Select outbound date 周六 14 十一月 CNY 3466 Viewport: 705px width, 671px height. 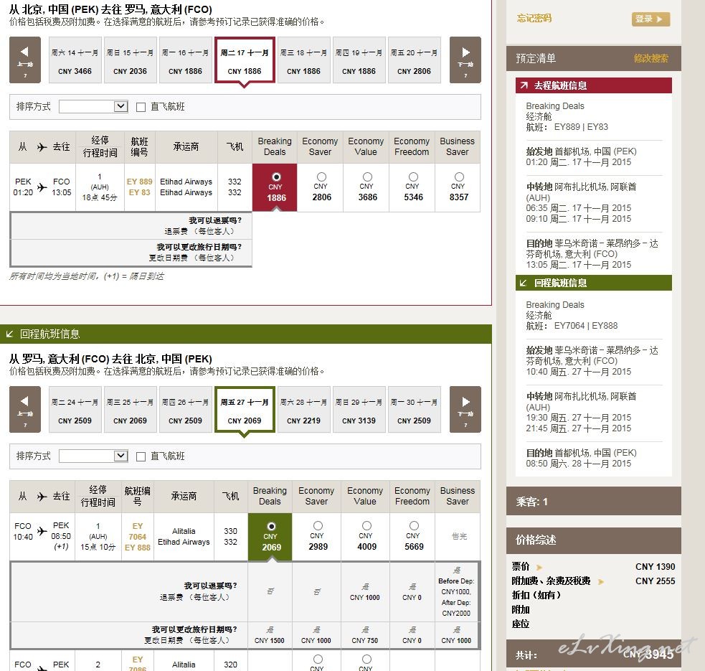(75, 60)
